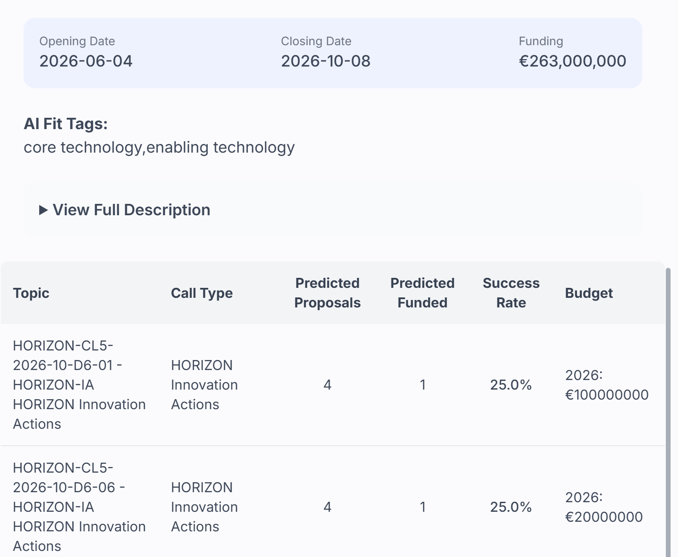The height and width of the screenshot is (557, 678).
Task: Select the HORIZON-CL5-2026-10-D6-01 topic cell
Action: (x=79, y=385)
